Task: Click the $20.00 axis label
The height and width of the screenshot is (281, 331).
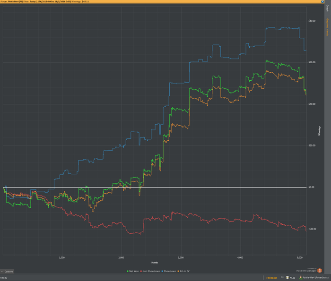Action: point(312,145)
